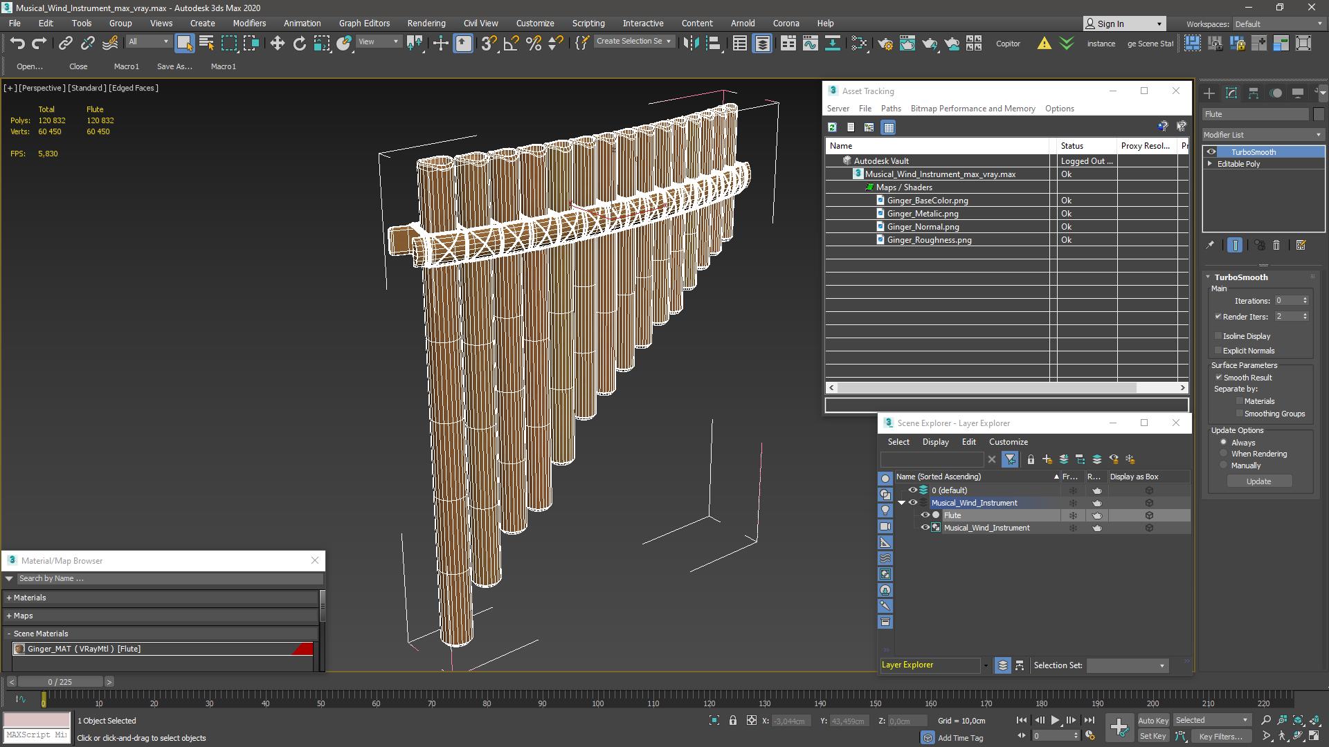Open the Modify command panel tab
The width and height of the screenshot is (1329, 747).
point(1231,93)
